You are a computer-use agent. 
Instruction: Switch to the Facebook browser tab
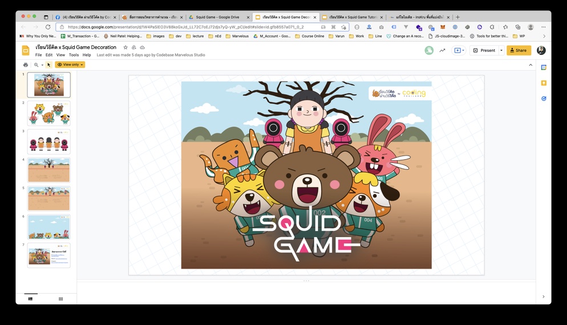[86, 17]
